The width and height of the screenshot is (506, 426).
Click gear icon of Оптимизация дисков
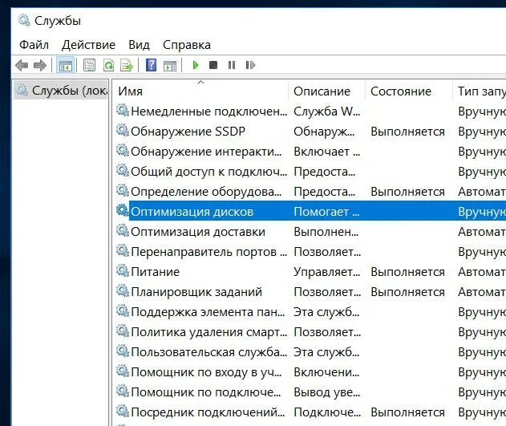(123, 211)
